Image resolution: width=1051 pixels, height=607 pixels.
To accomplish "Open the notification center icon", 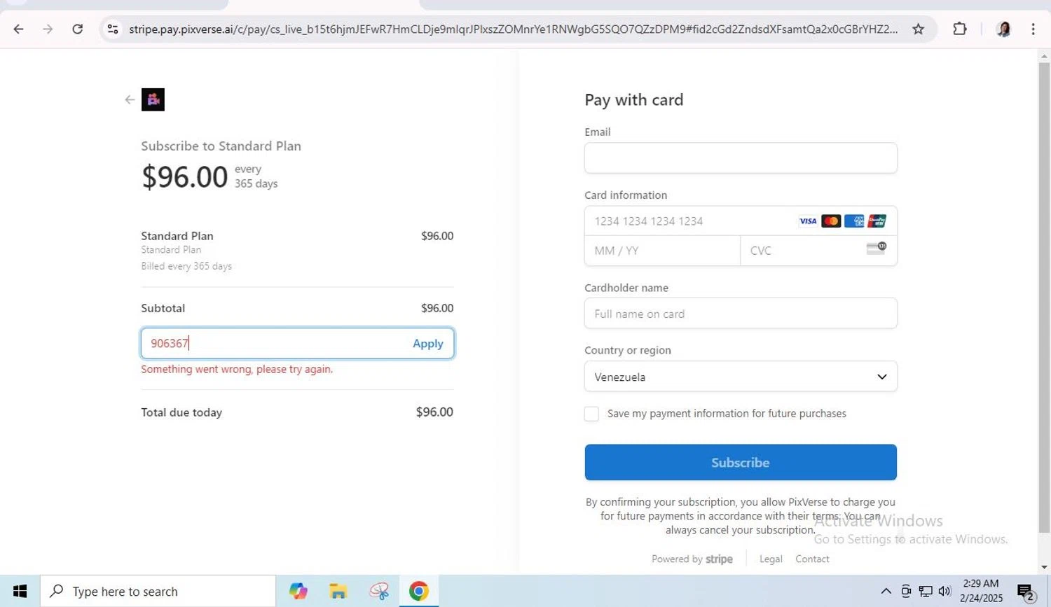I will coord(1026,592).
